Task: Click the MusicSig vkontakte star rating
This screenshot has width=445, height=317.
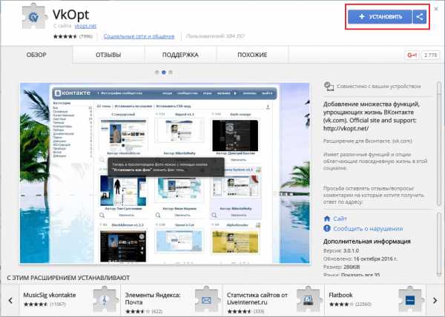Action: click(36, 304)
